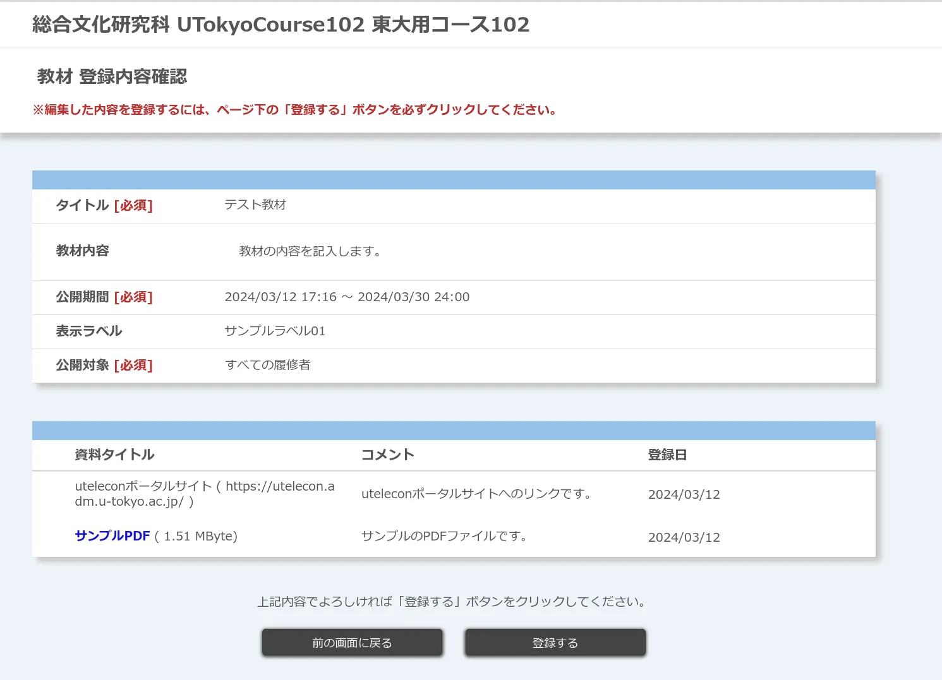The image size is (942, 680).
Task: Click the course title UTokyoCourse102 header
Action: (x=281, y=25)
